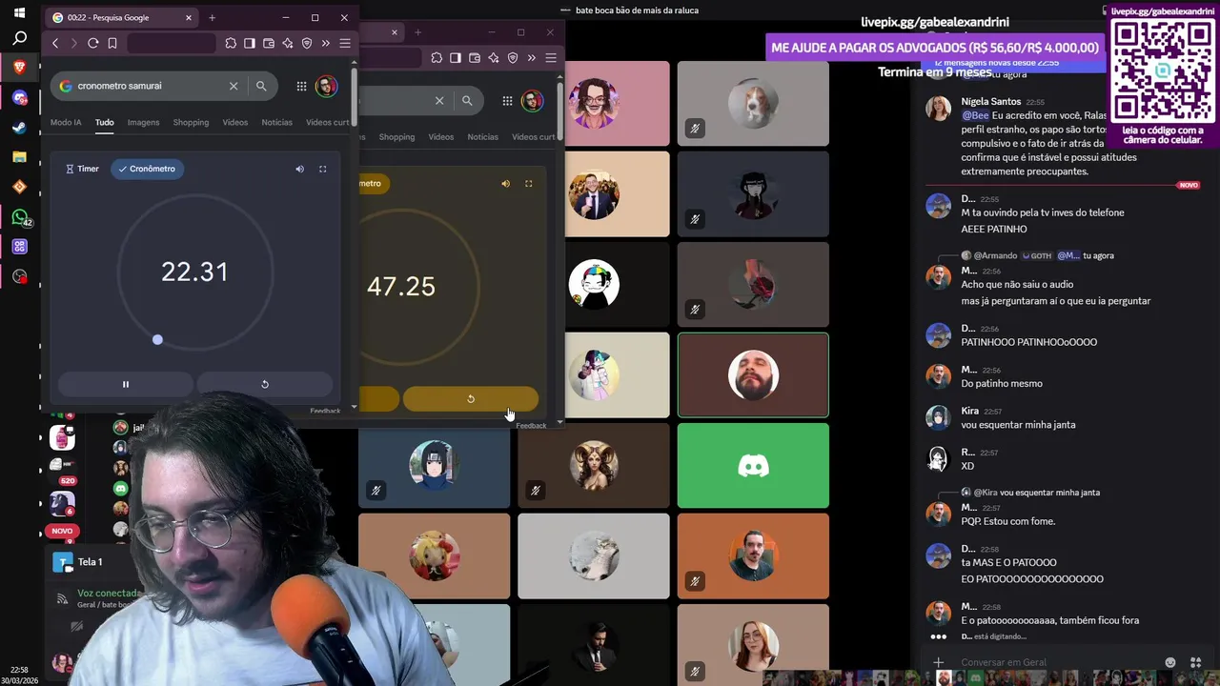This screenshot has width=1220, height=686.
Task: Expand the front stopwatch to fullscreen
Action: 322,169
